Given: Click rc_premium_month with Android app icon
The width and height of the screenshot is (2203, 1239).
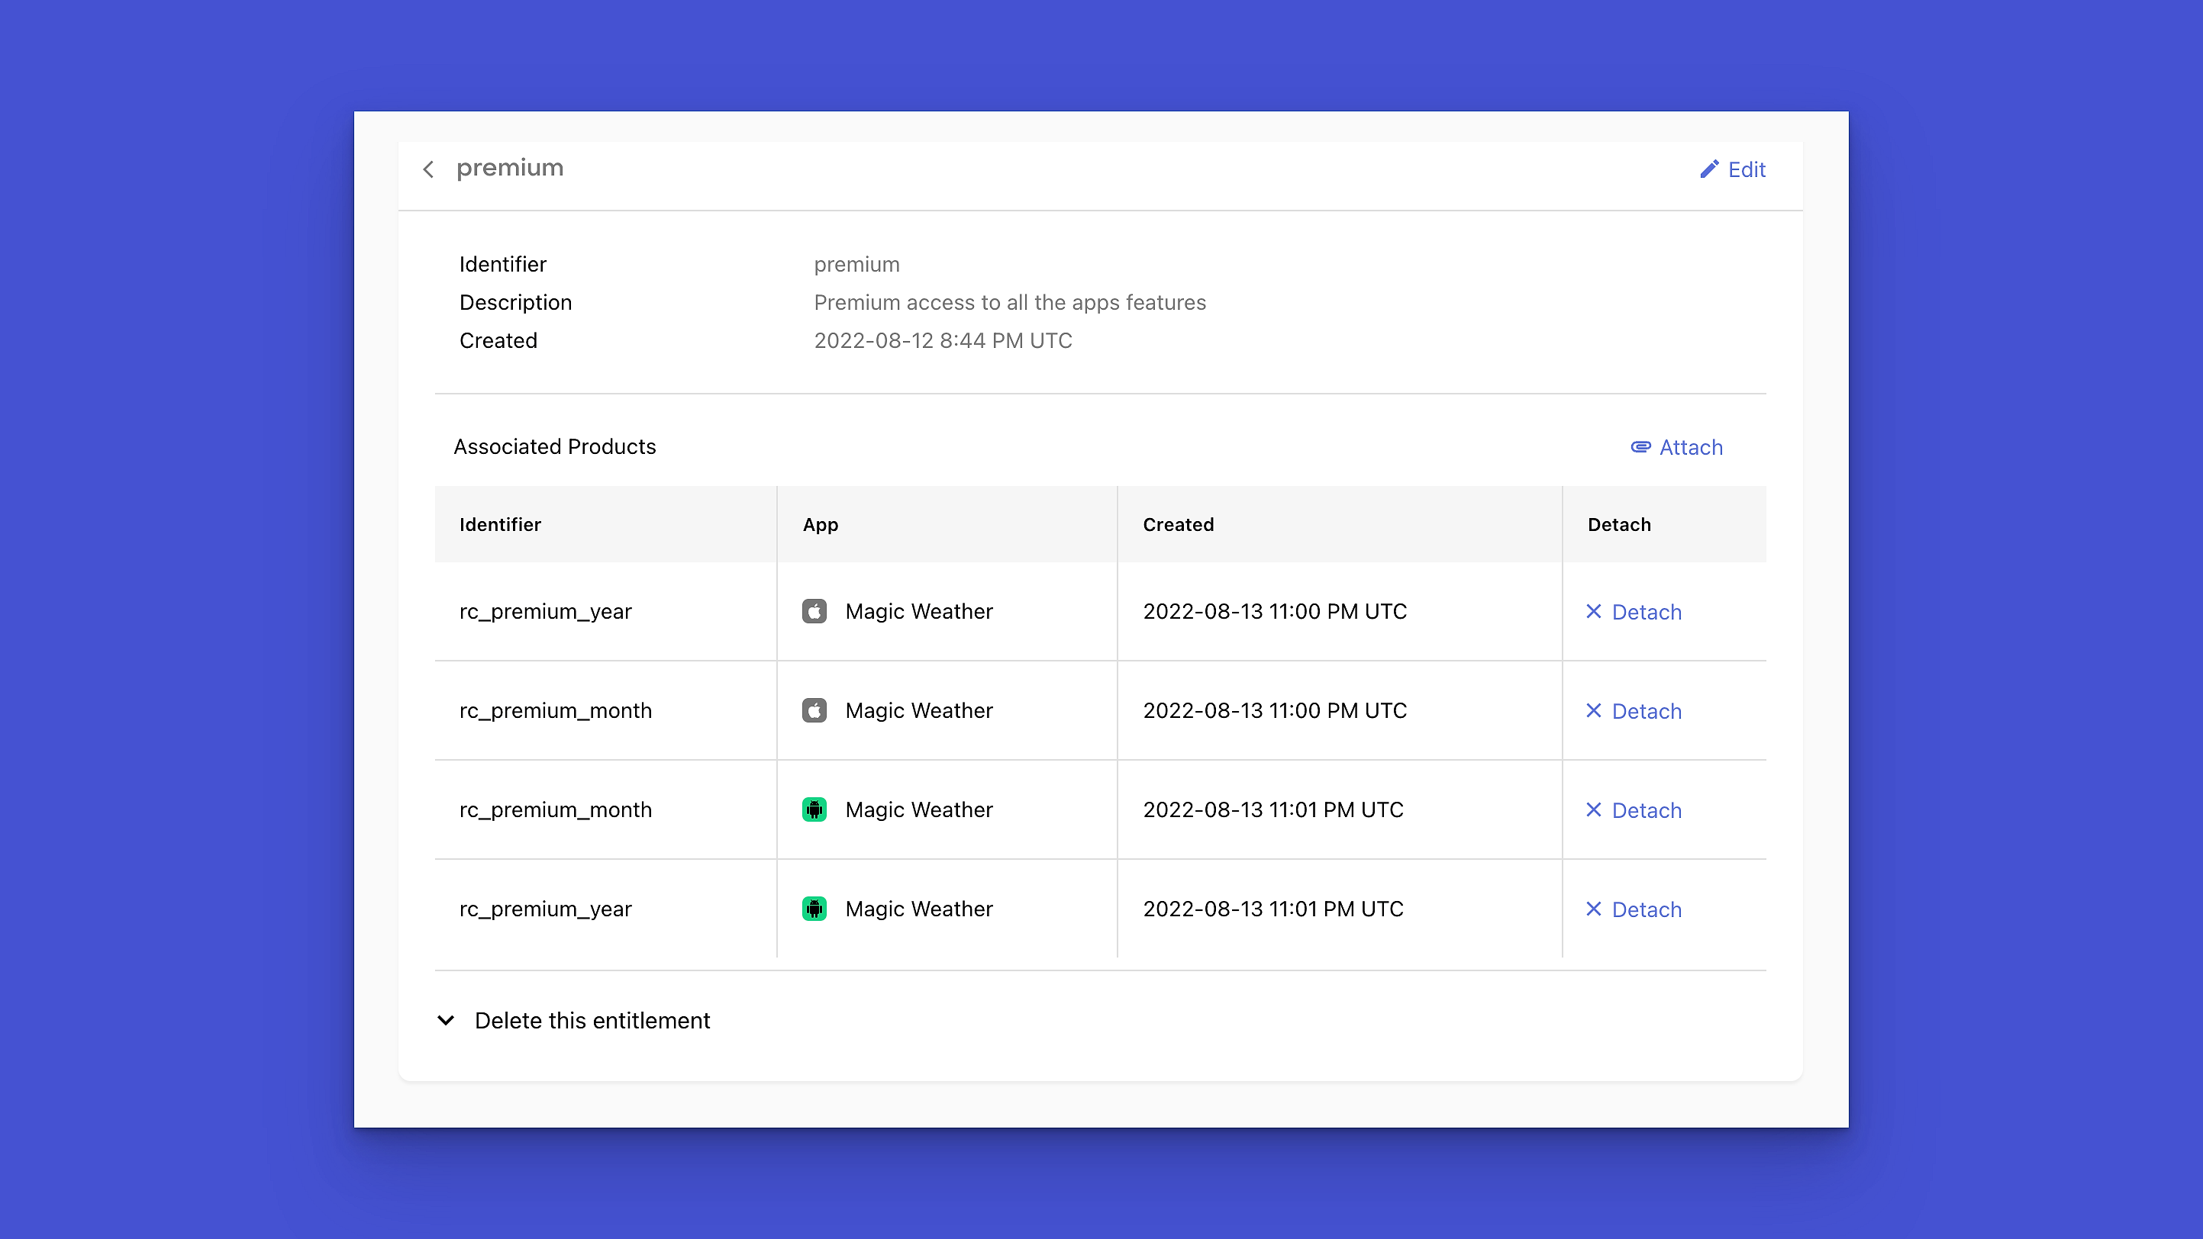Looking at the screenshot, I should 555,810.
